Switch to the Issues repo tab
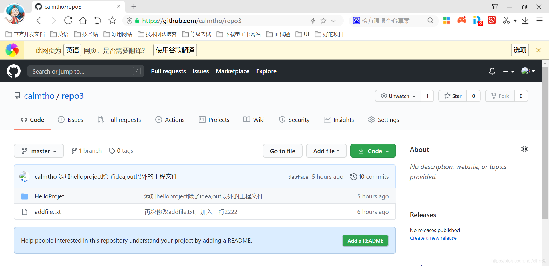The height and width of the screenshot is (266, 549). (x=71, y=120)
